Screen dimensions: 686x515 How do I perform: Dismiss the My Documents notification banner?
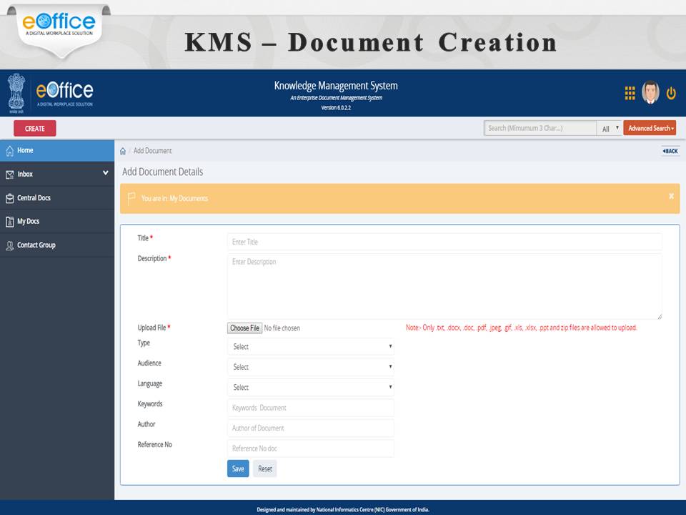click(x=670, y=195)
